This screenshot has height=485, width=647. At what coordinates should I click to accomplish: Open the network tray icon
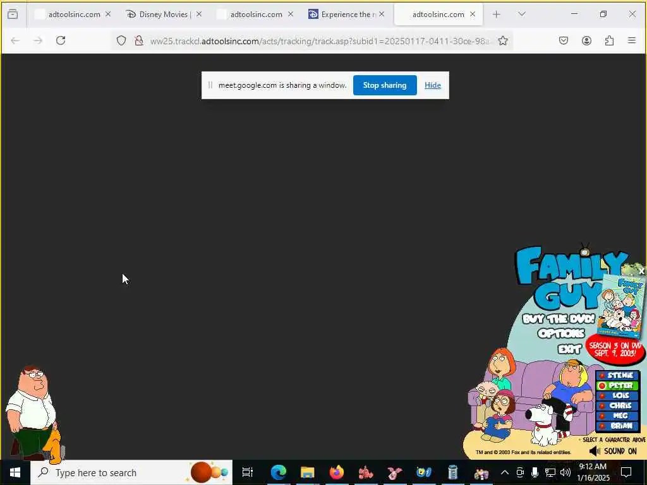550,472
